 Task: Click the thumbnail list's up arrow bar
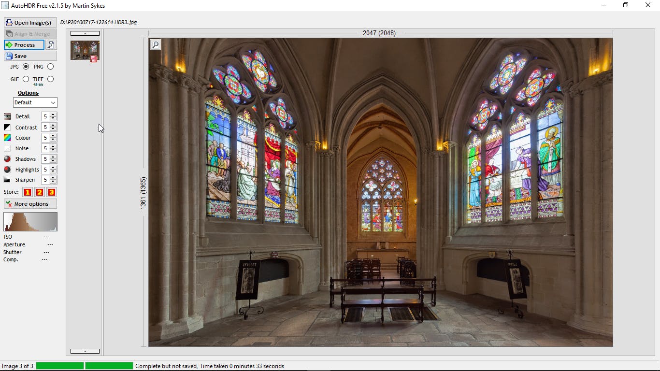tap(85, 33)
